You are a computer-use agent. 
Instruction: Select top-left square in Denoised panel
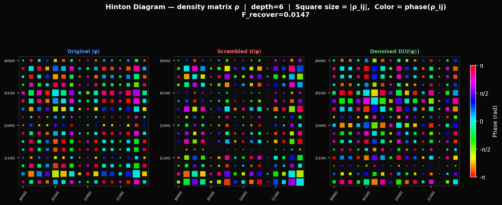(334, 60)
